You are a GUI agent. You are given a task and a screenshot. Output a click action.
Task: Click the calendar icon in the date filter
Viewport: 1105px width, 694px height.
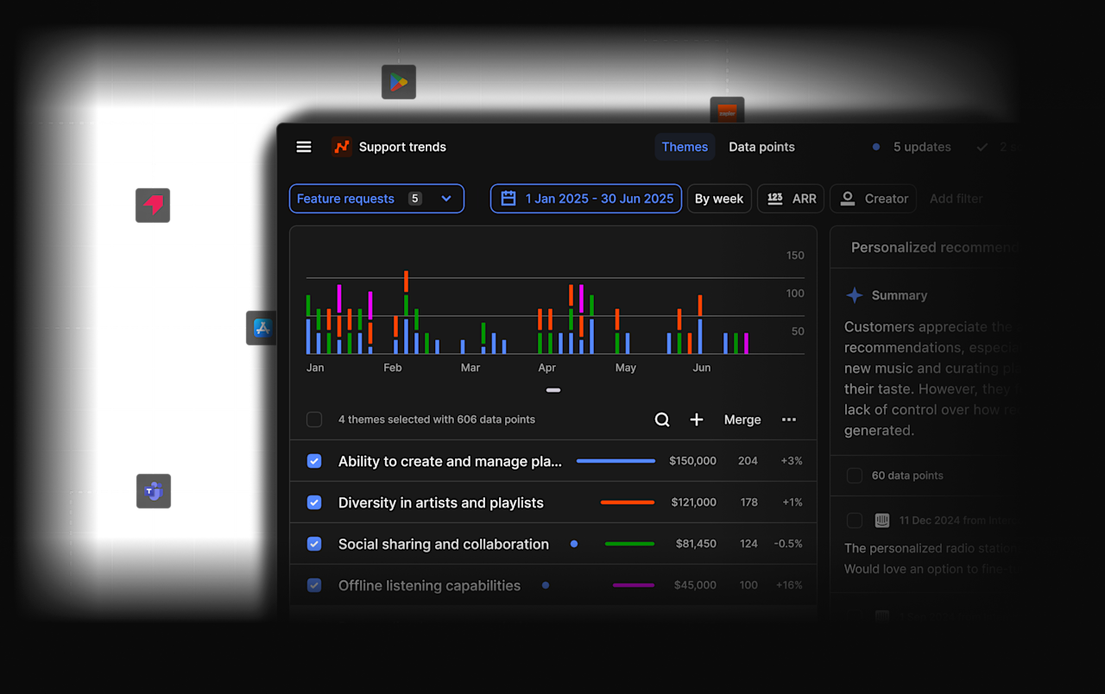(x=508, y=199)
